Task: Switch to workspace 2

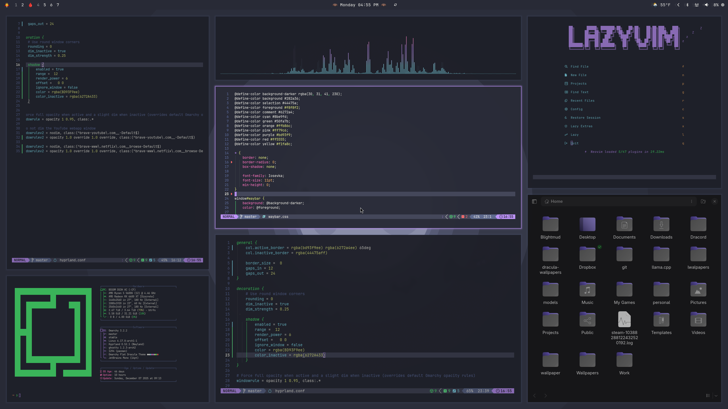Action: (22, 5)
